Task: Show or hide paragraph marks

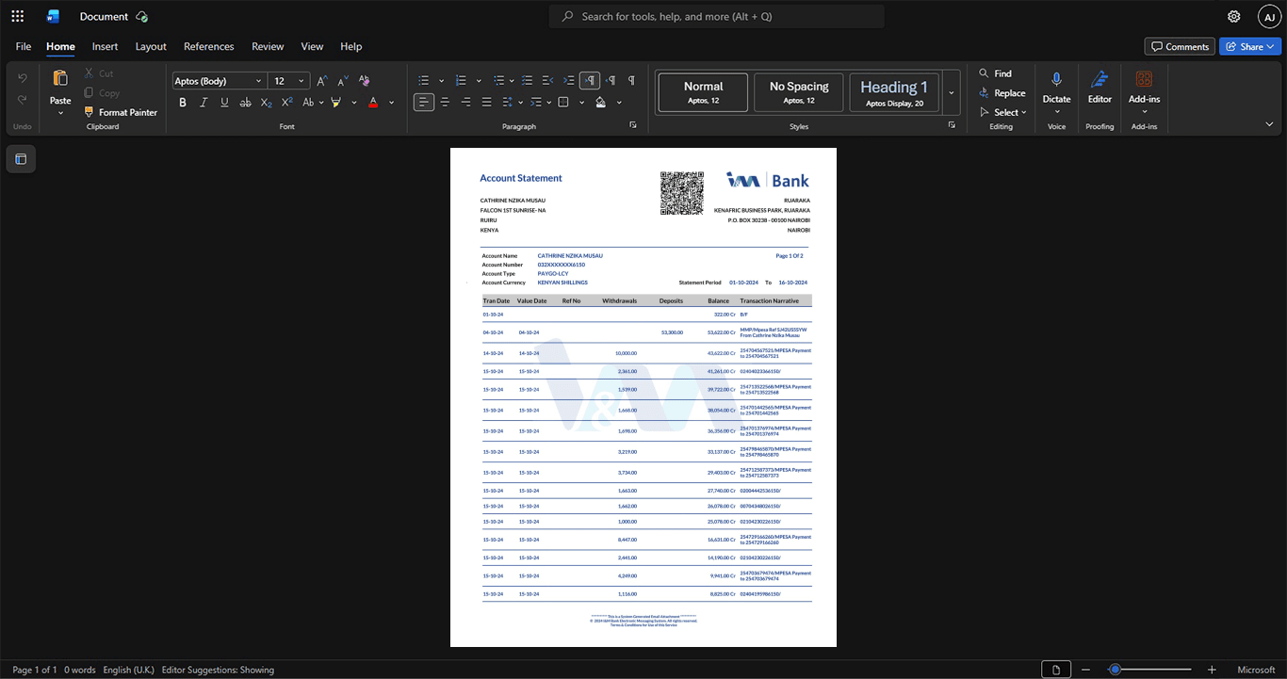Action: tap(631, 81)
